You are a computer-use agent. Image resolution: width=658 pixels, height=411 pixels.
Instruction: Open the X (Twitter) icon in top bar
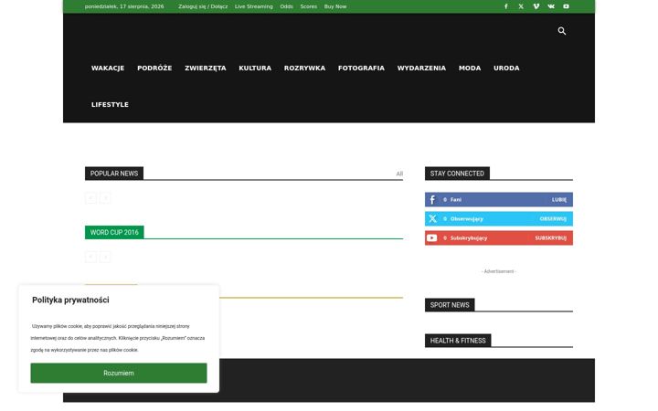pyautogui.click(x=521, y=6)
